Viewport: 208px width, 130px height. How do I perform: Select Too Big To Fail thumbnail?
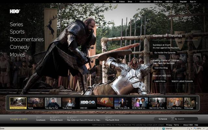coord(53,103)
